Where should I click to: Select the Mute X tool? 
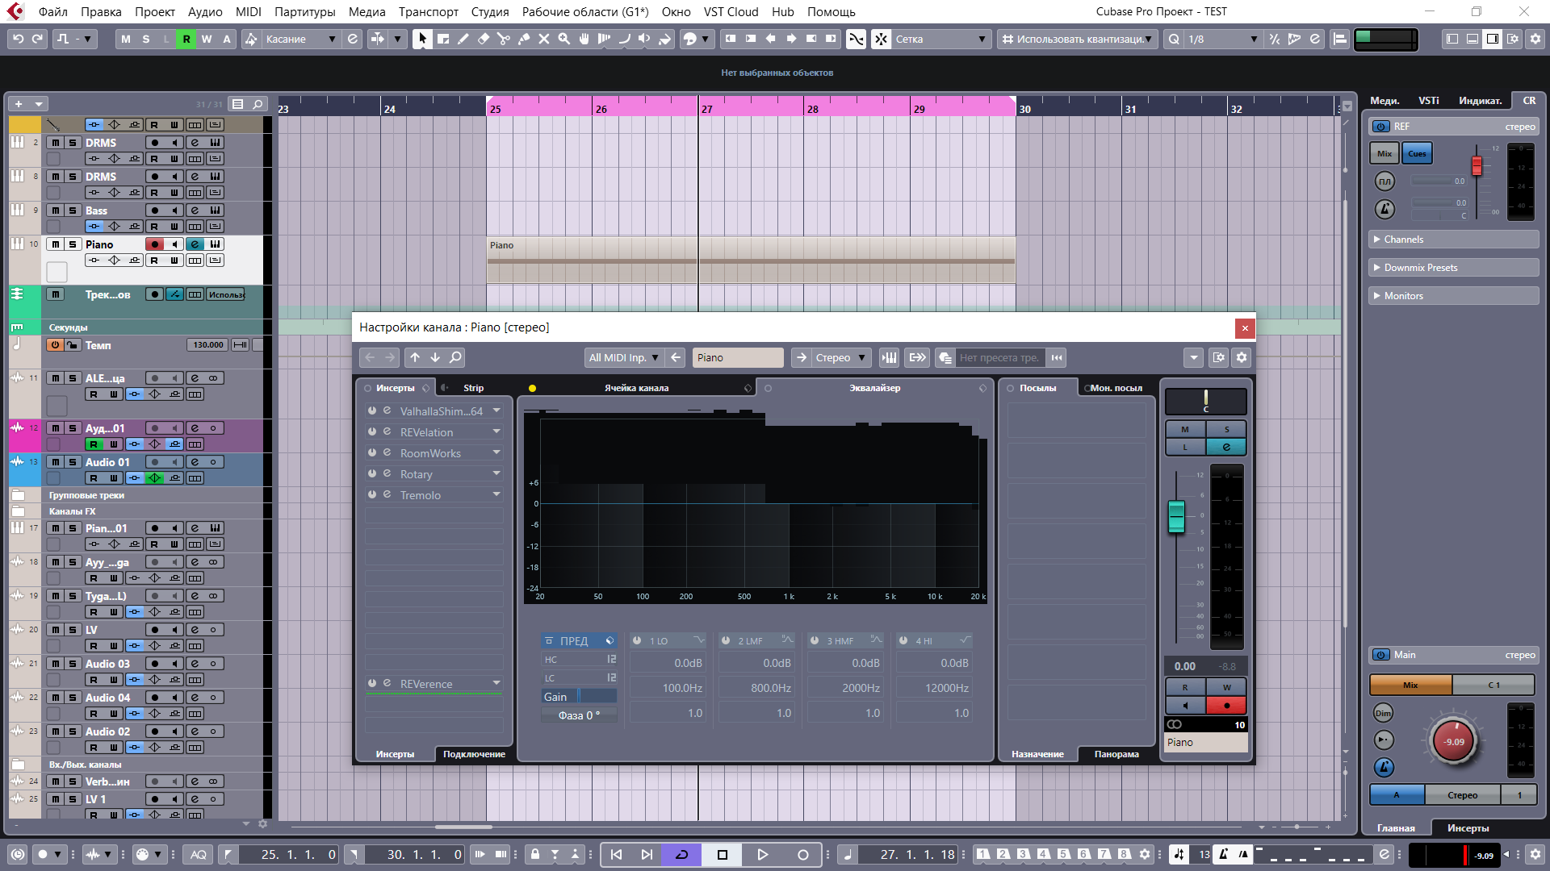(x=544, y=39)
